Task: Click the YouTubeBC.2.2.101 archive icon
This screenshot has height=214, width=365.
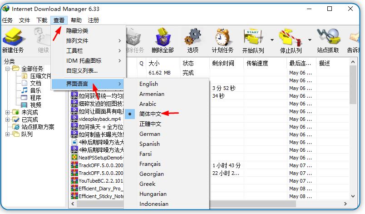Action: pos(74,180)
